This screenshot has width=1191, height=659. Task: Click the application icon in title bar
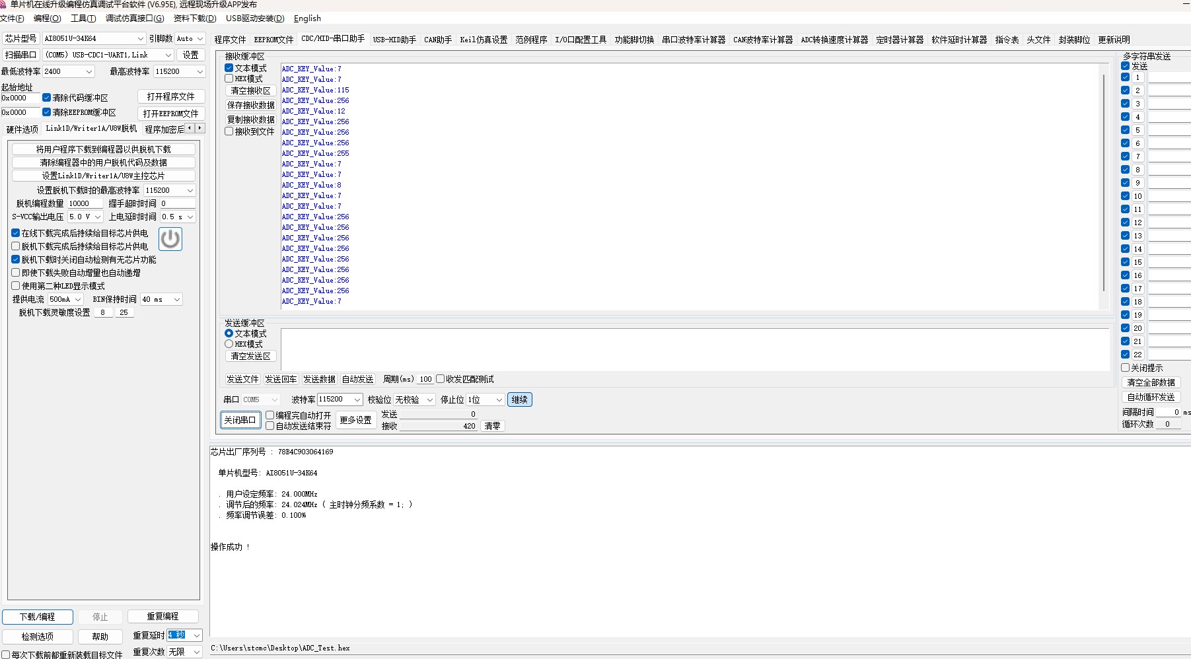coord(3,5)
